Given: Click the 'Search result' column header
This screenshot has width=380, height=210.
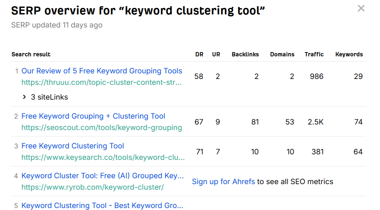Looking at the screenshot, I should pos(31,54).
